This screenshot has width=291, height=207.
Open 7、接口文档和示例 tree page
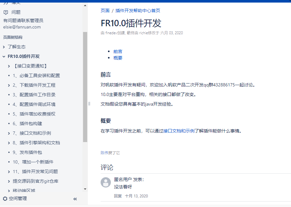(x=32, y=133)
